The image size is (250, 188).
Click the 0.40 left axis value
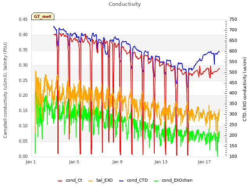click(x=23, y=35)
